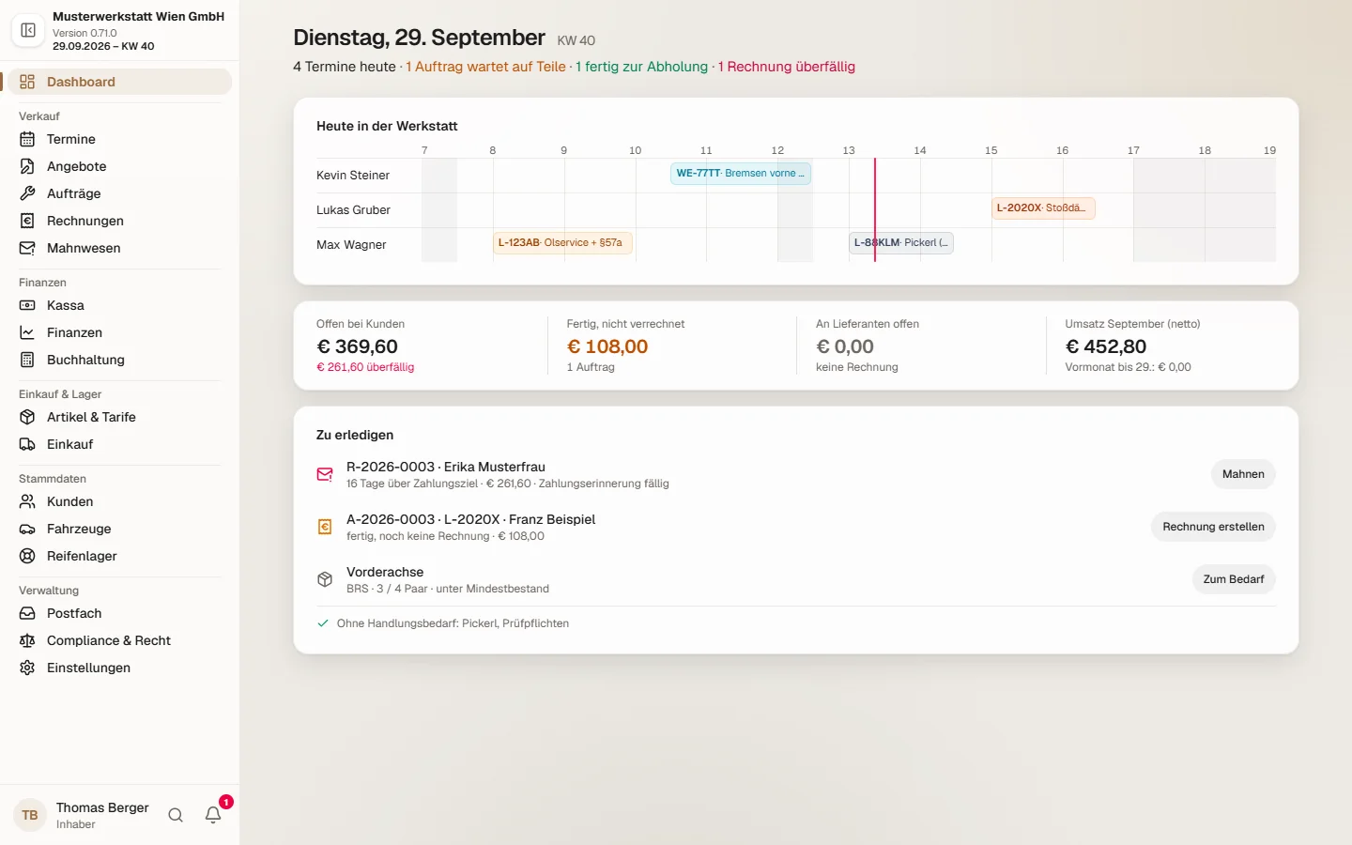Click the Termine calendar icon
Image resolution: width=1352 pixels, height=845 pixels.
click(x=27, y=139)
